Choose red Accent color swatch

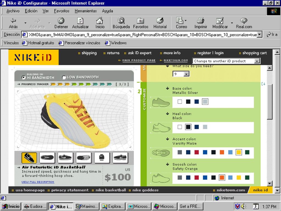[x=196, y=152]
